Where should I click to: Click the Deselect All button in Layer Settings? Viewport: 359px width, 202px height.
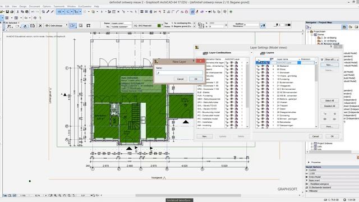point(329,106)
